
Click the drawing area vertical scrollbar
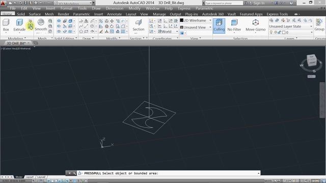click(322, 100)
